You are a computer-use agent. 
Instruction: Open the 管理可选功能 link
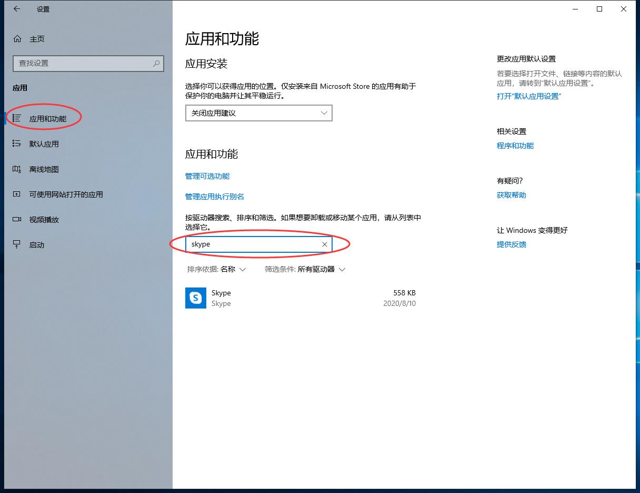pyautogui.click(x=207, y=176)
